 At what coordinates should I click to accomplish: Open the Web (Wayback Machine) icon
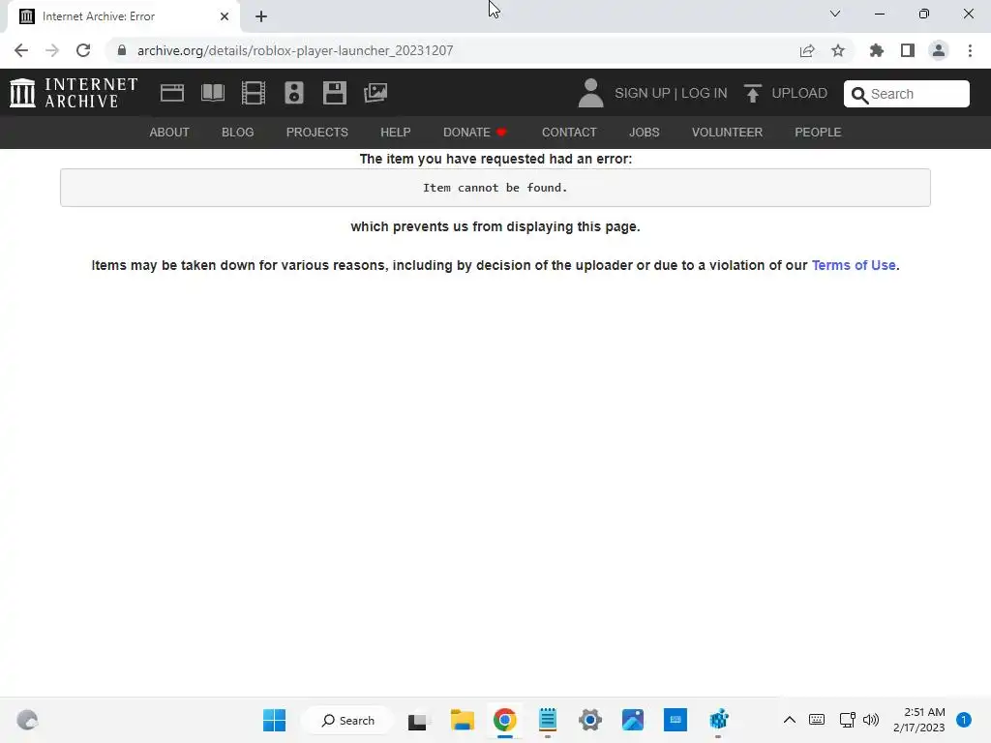point(172,93)
